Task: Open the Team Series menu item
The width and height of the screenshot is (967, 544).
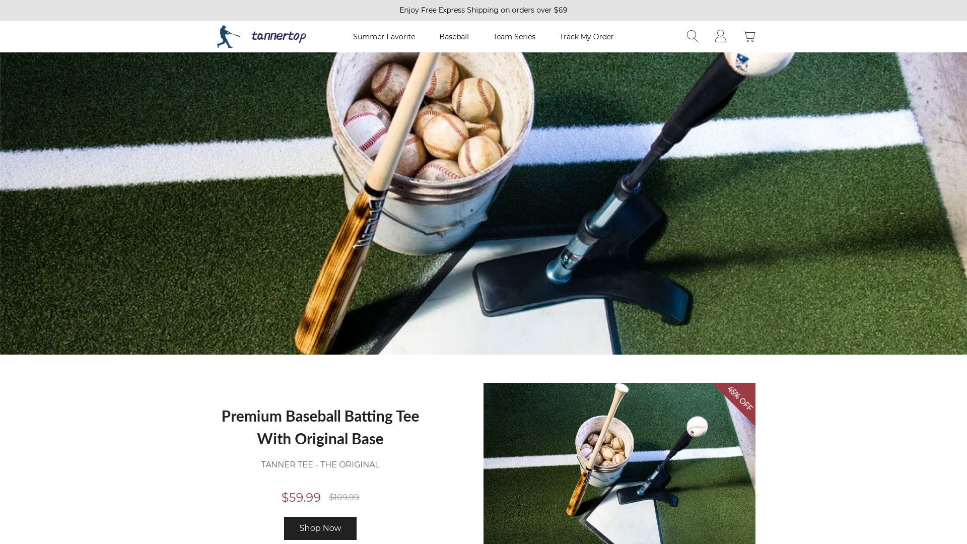Action: 514,37
